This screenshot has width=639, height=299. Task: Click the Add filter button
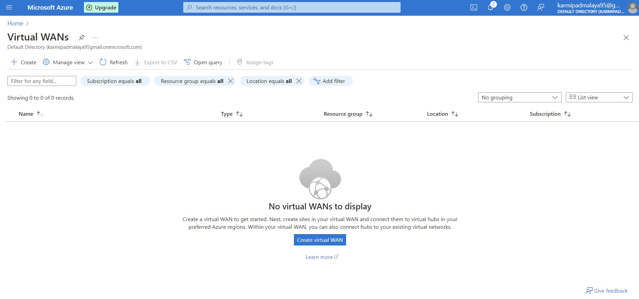click(x=330, y=81)
